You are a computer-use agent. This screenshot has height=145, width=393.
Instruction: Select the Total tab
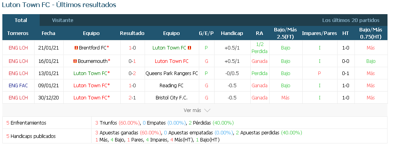tap(21, 20)
